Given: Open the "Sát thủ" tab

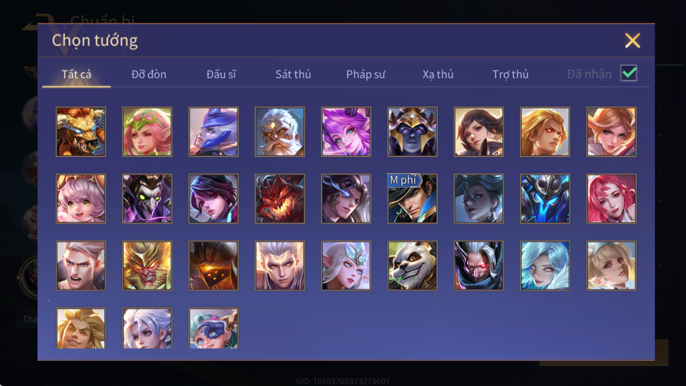Looking at the screenshot, I should pyautogui.click(x=293, y=74).
